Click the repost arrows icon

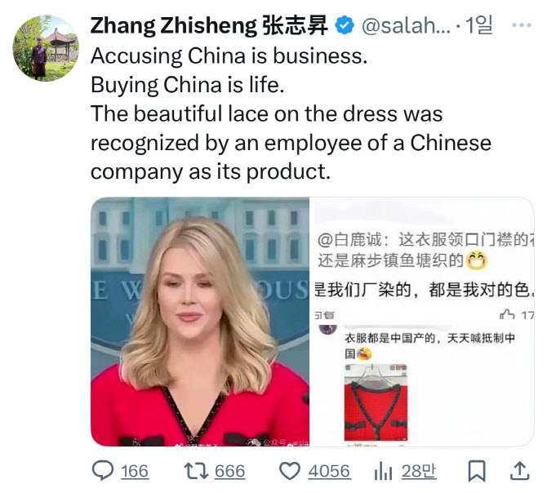196,470
